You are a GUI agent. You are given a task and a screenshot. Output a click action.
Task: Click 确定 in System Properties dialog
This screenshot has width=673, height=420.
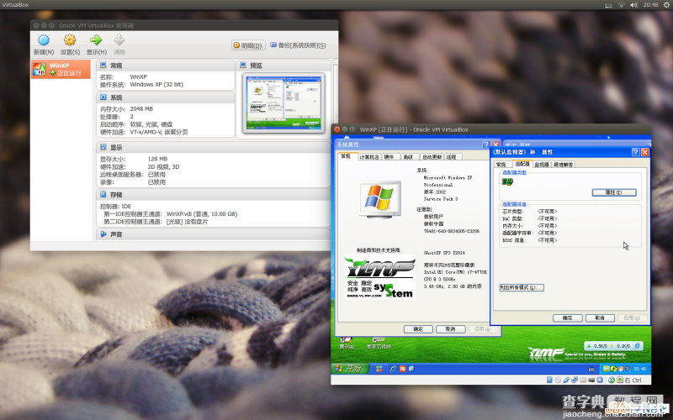[418, 329]
